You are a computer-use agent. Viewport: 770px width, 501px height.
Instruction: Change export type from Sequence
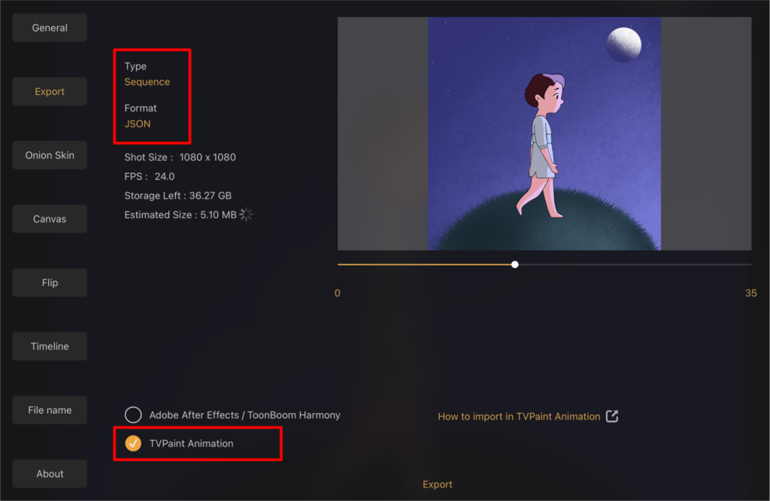click(147, 82)
